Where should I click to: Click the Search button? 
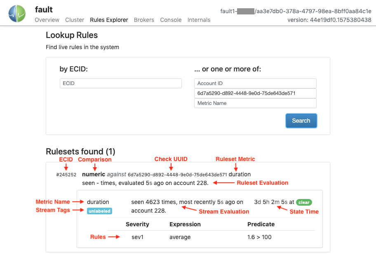[x=301, y=121]
